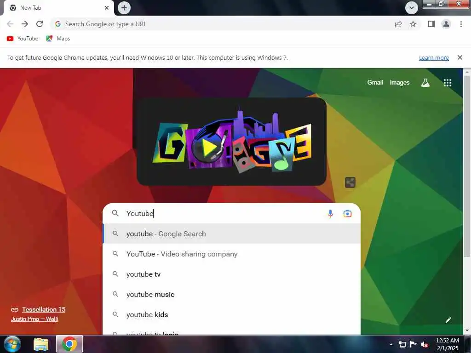Click the browser forward arrow
Image resolution: width=471 pixels, height=353 pixels.
click(x=25, y=24)
